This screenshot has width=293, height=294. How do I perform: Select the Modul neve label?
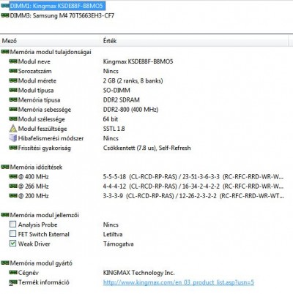click(34, 61)
